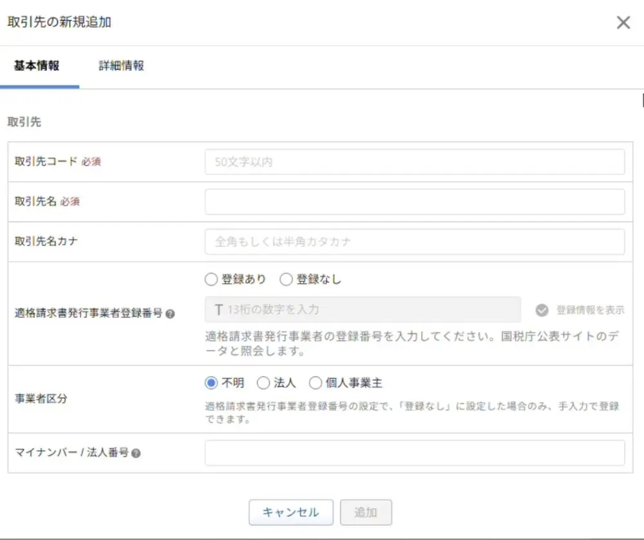Click the 取引先の新規追加 dialog title
This screenshot has height=540, width=644.
pos(59,22)
